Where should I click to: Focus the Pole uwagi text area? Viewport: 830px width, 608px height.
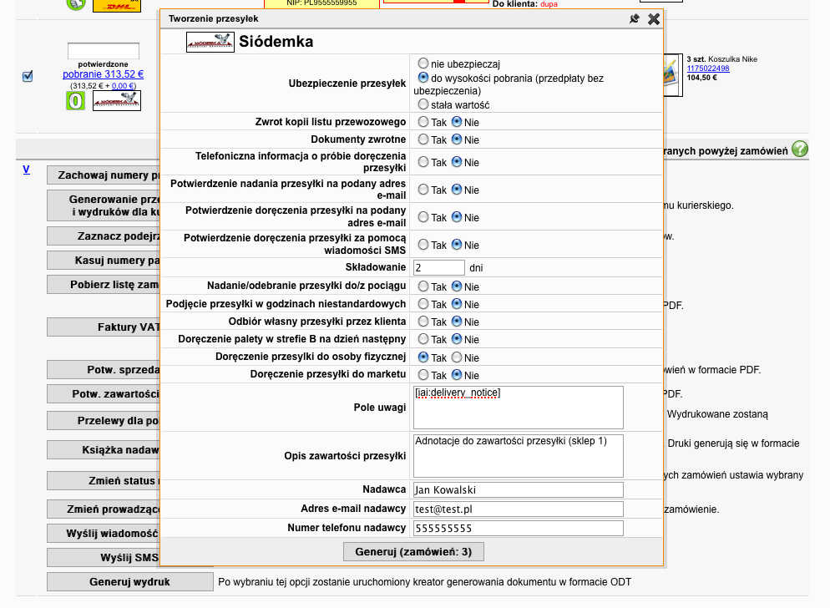(519, 408)
